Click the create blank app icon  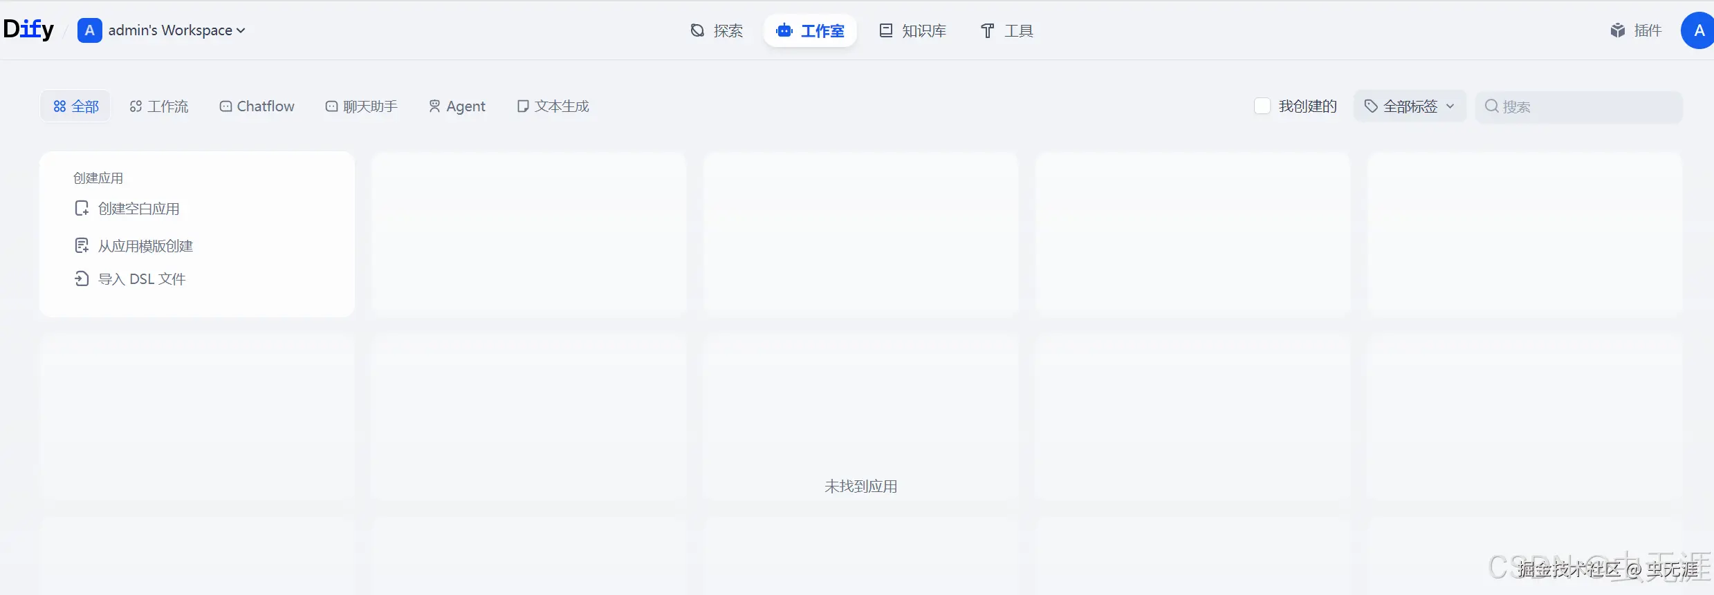click(x=82, y=208)
